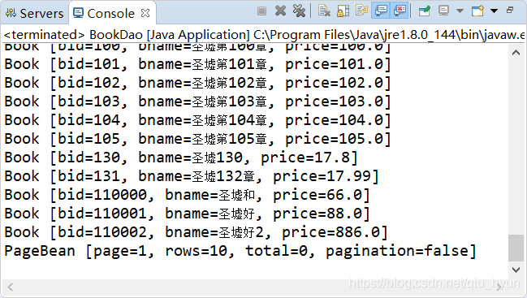Click the output line with bid=103
The width and height of the screenshot is (527, 298).
(197, 101)
